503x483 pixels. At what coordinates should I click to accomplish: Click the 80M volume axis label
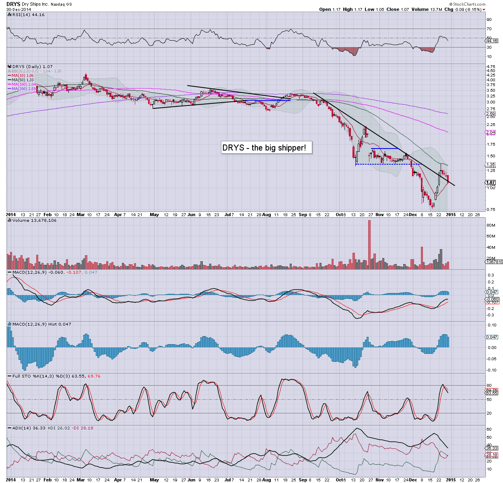click(x=491, y=225)
